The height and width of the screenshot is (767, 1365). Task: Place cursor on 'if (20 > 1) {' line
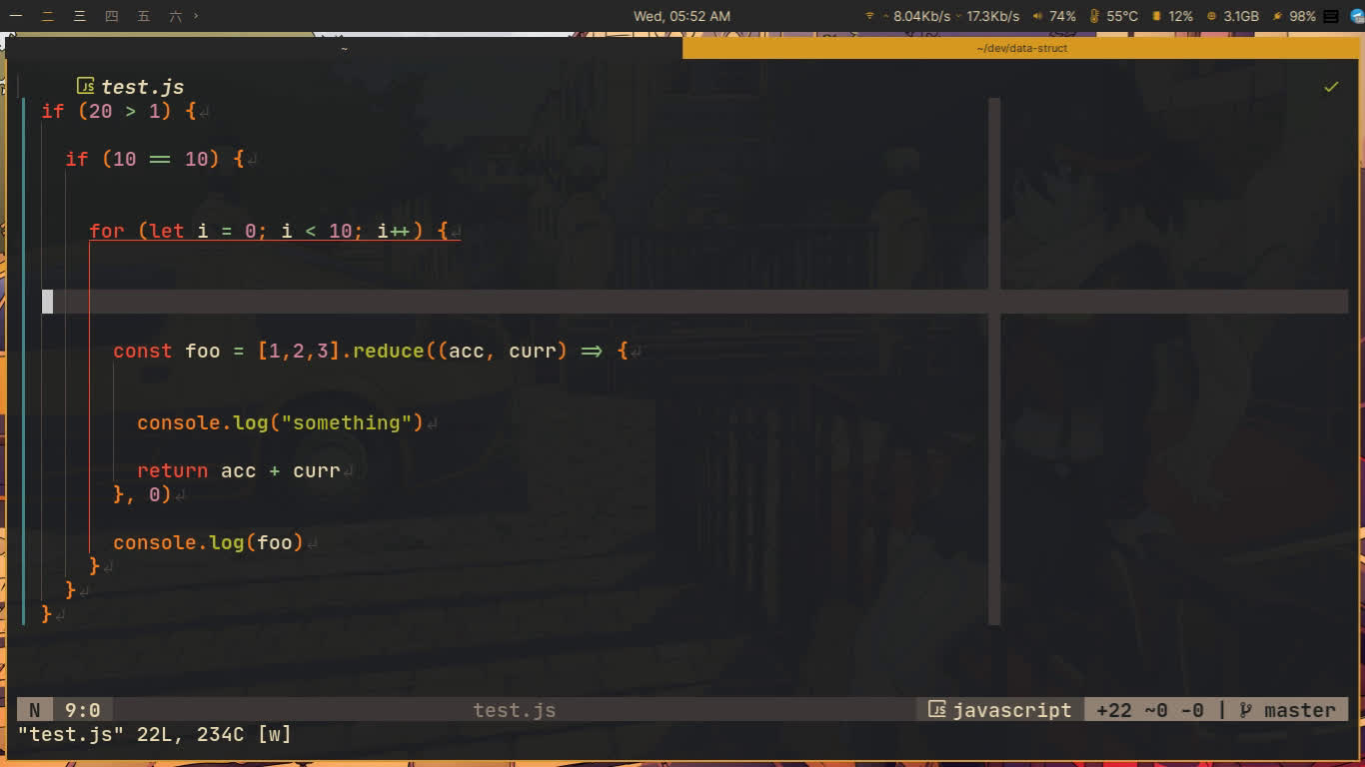click(119, 111)
